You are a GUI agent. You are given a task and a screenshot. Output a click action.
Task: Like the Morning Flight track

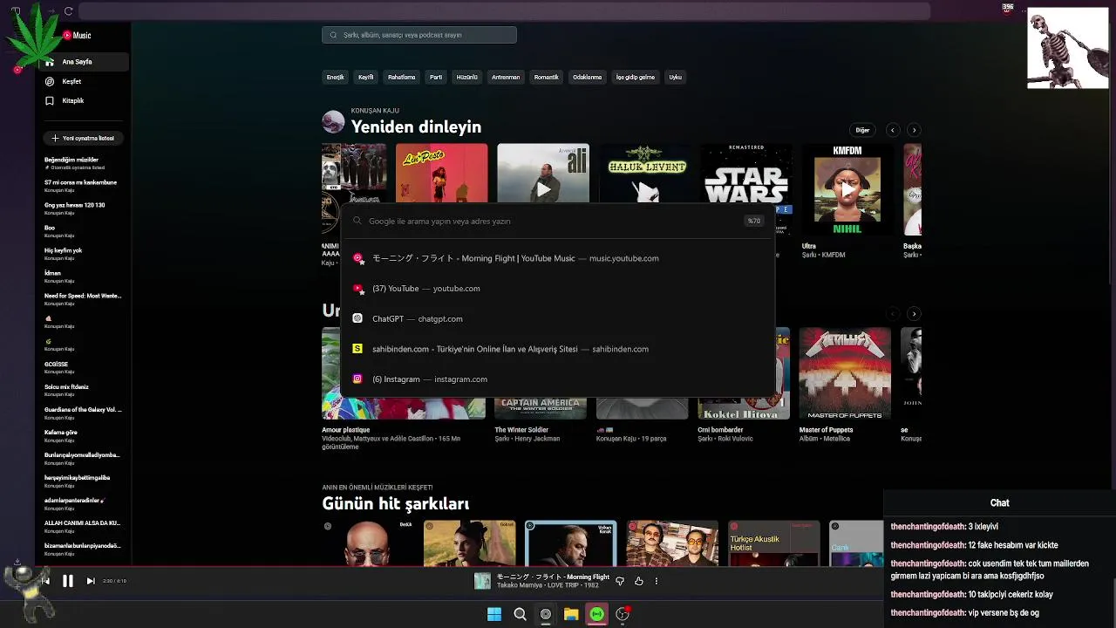(x=638, y=581)
